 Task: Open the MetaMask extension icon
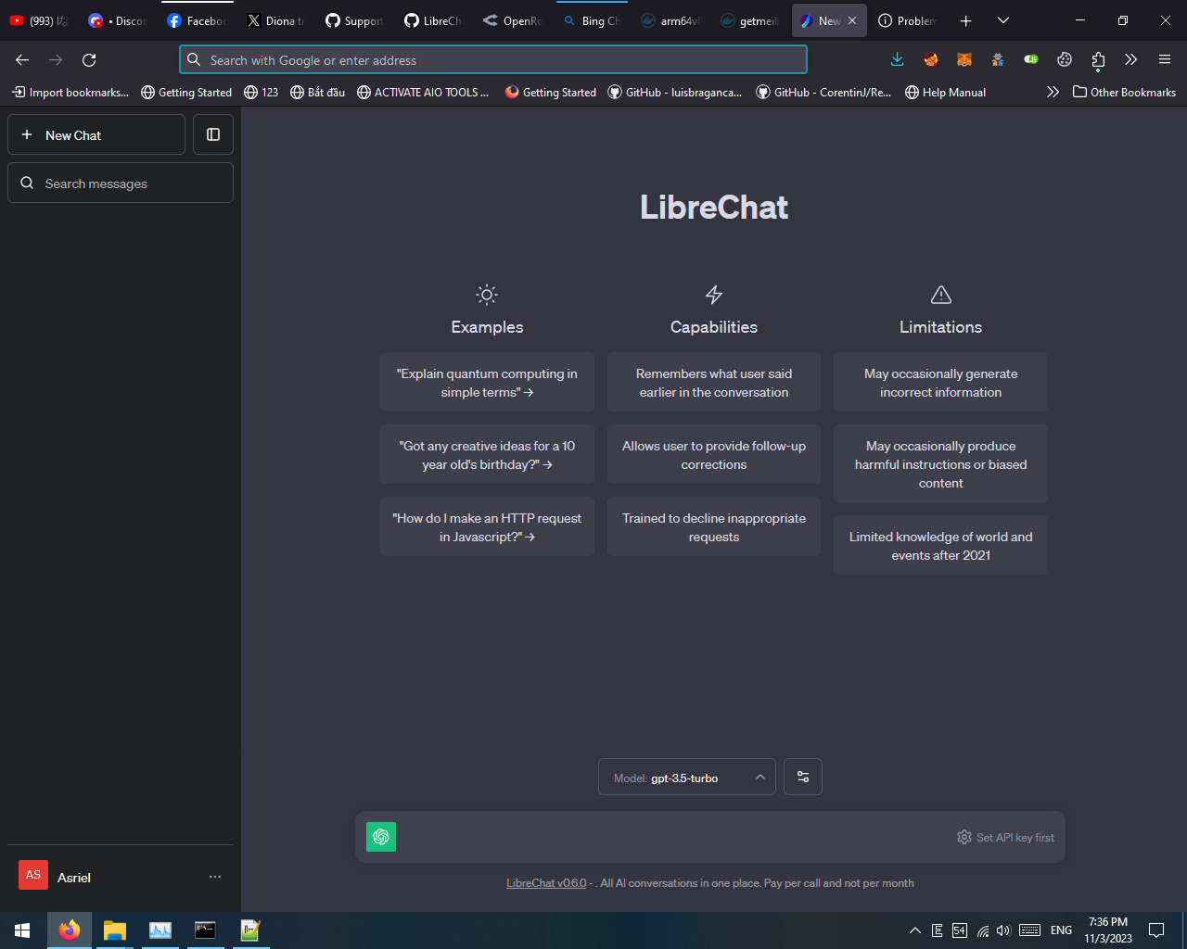coord(964,59)
